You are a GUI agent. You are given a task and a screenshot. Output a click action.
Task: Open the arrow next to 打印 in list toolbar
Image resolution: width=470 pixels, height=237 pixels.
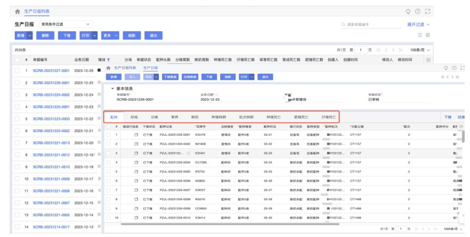(95, 35)
